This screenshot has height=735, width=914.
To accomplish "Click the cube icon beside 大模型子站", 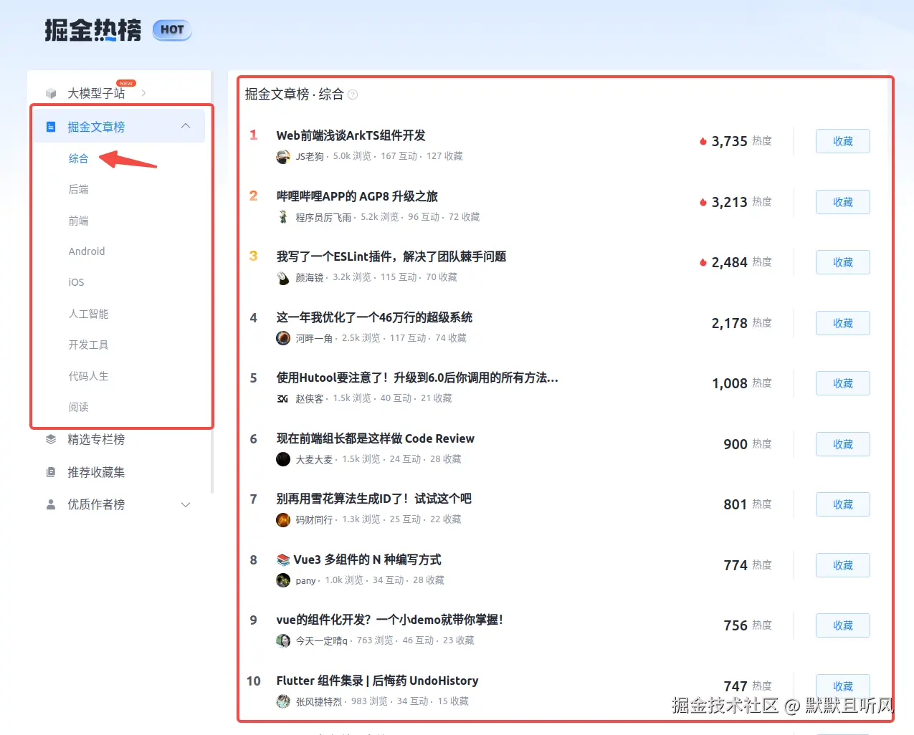I will [51, 93].
